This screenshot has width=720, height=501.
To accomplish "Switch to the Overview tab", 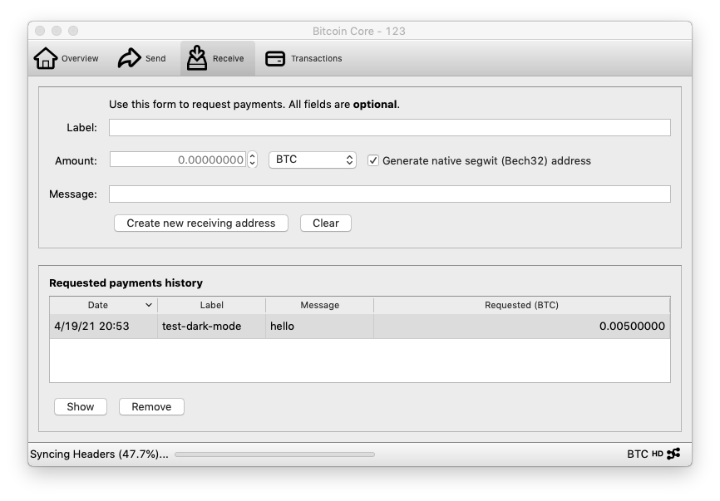I will click(x=67, y=58).
